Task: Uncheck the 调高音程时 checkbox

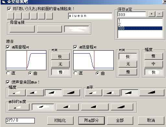Action: (x=8, y=47)
